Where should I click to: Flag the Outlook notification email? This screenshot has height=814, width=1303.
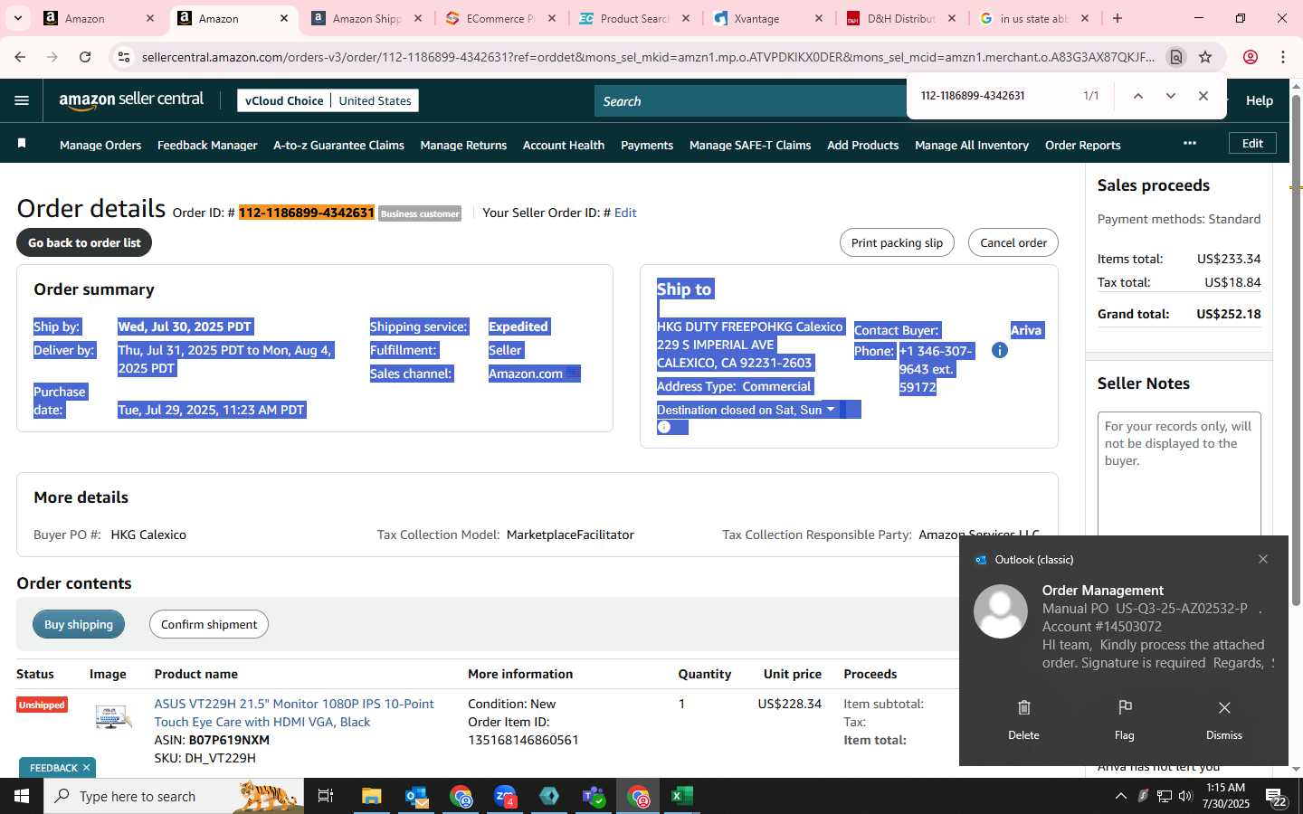pyautogui.click(x=1124, y=719)
